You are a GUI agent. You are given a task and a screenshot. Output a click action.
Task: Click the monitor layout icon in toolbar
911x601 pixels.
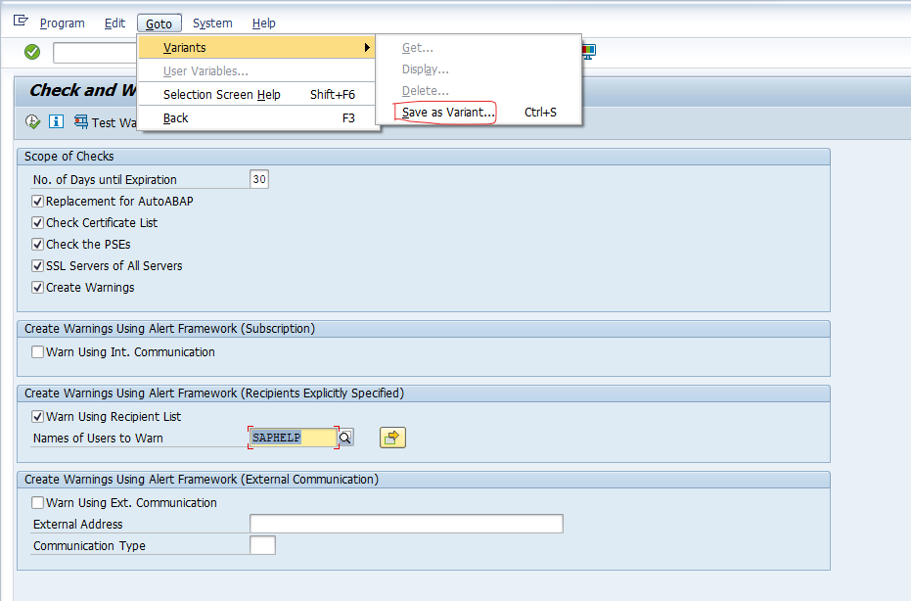588,50
